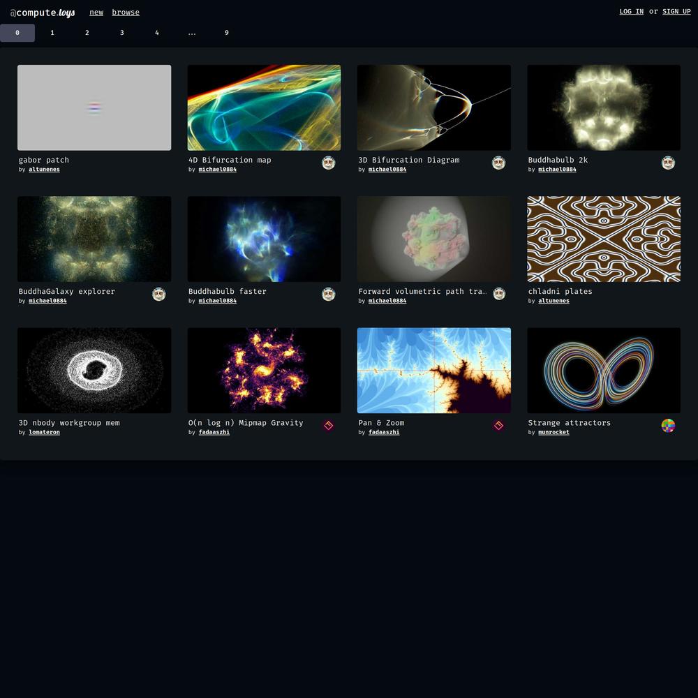The image size is (698, 698).
Task: Open michael0884 profile under 4D Bifurcation map
Action: click(x=217, y=169)
